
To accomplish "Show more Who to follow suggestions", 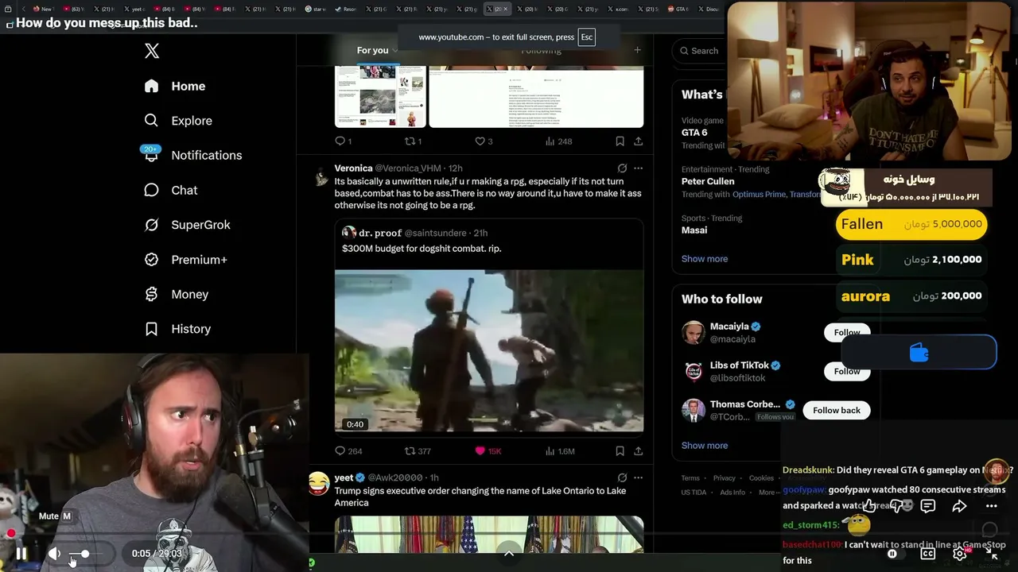I will coord(705,446).
